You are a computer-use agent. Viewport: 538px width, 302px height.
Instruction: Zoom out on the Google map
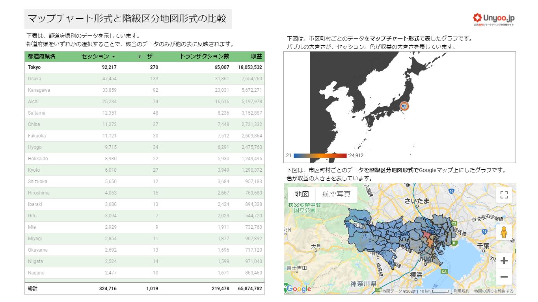click(504, 277)
